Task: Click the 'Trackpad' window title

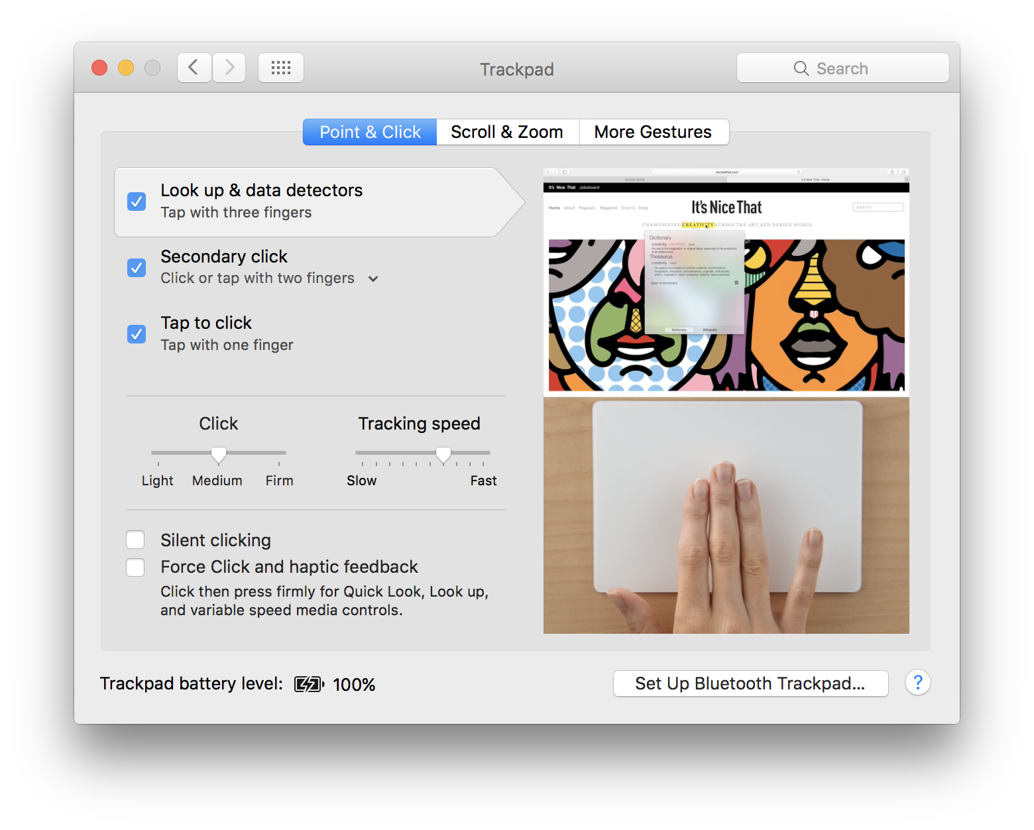Action: 517,70
